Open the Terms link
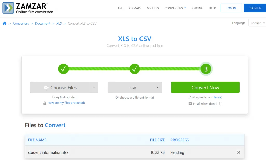Image resolution: width=266 pixels, height=160 pixels. [217, 97]
